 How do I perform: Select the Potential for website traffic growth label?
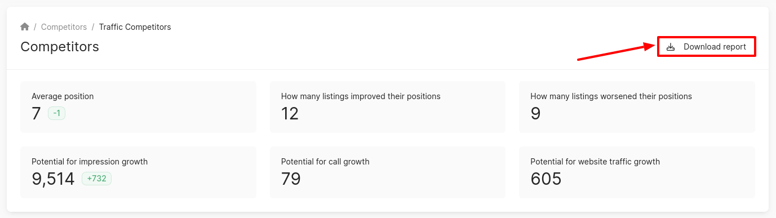595,162
